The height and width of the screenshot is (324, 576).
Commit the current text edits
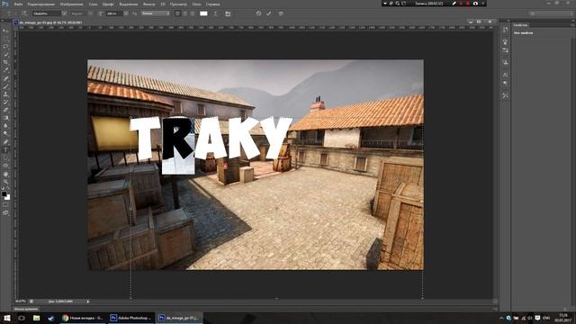(269, 13)
